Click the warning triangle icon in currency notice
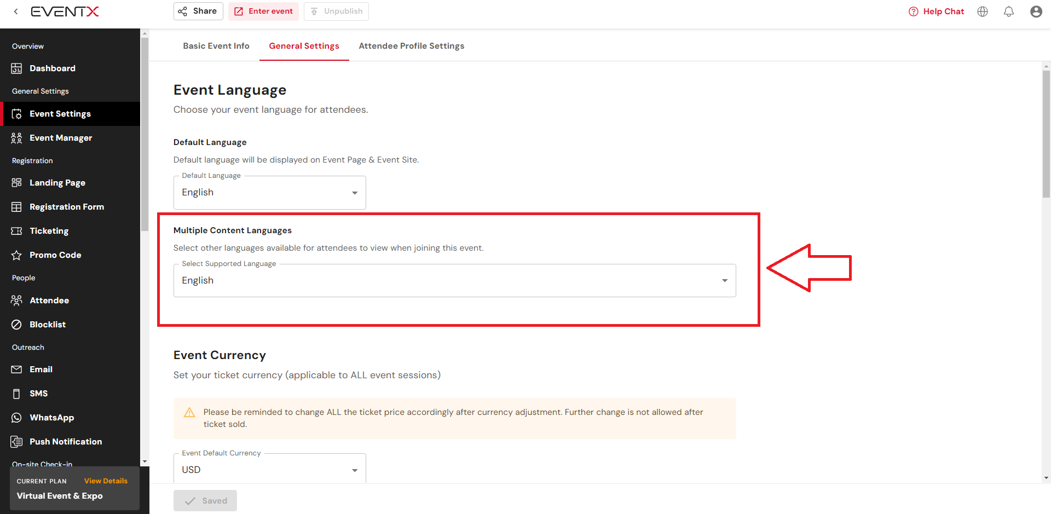 (189, 412)
